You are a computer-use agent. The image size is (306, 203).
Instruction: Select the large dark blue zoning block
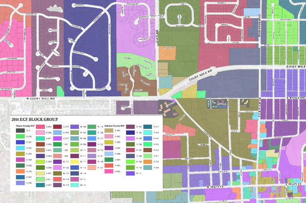[89, 49]
